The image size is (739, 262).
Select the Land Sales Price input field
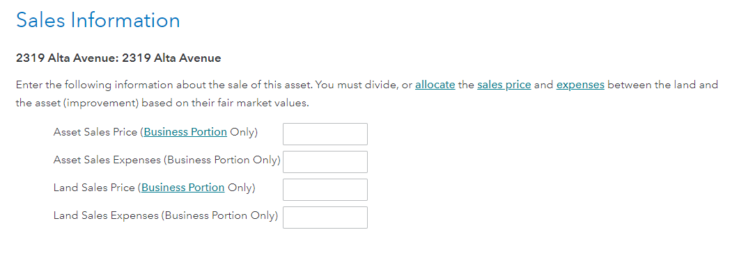click(325, 190)
